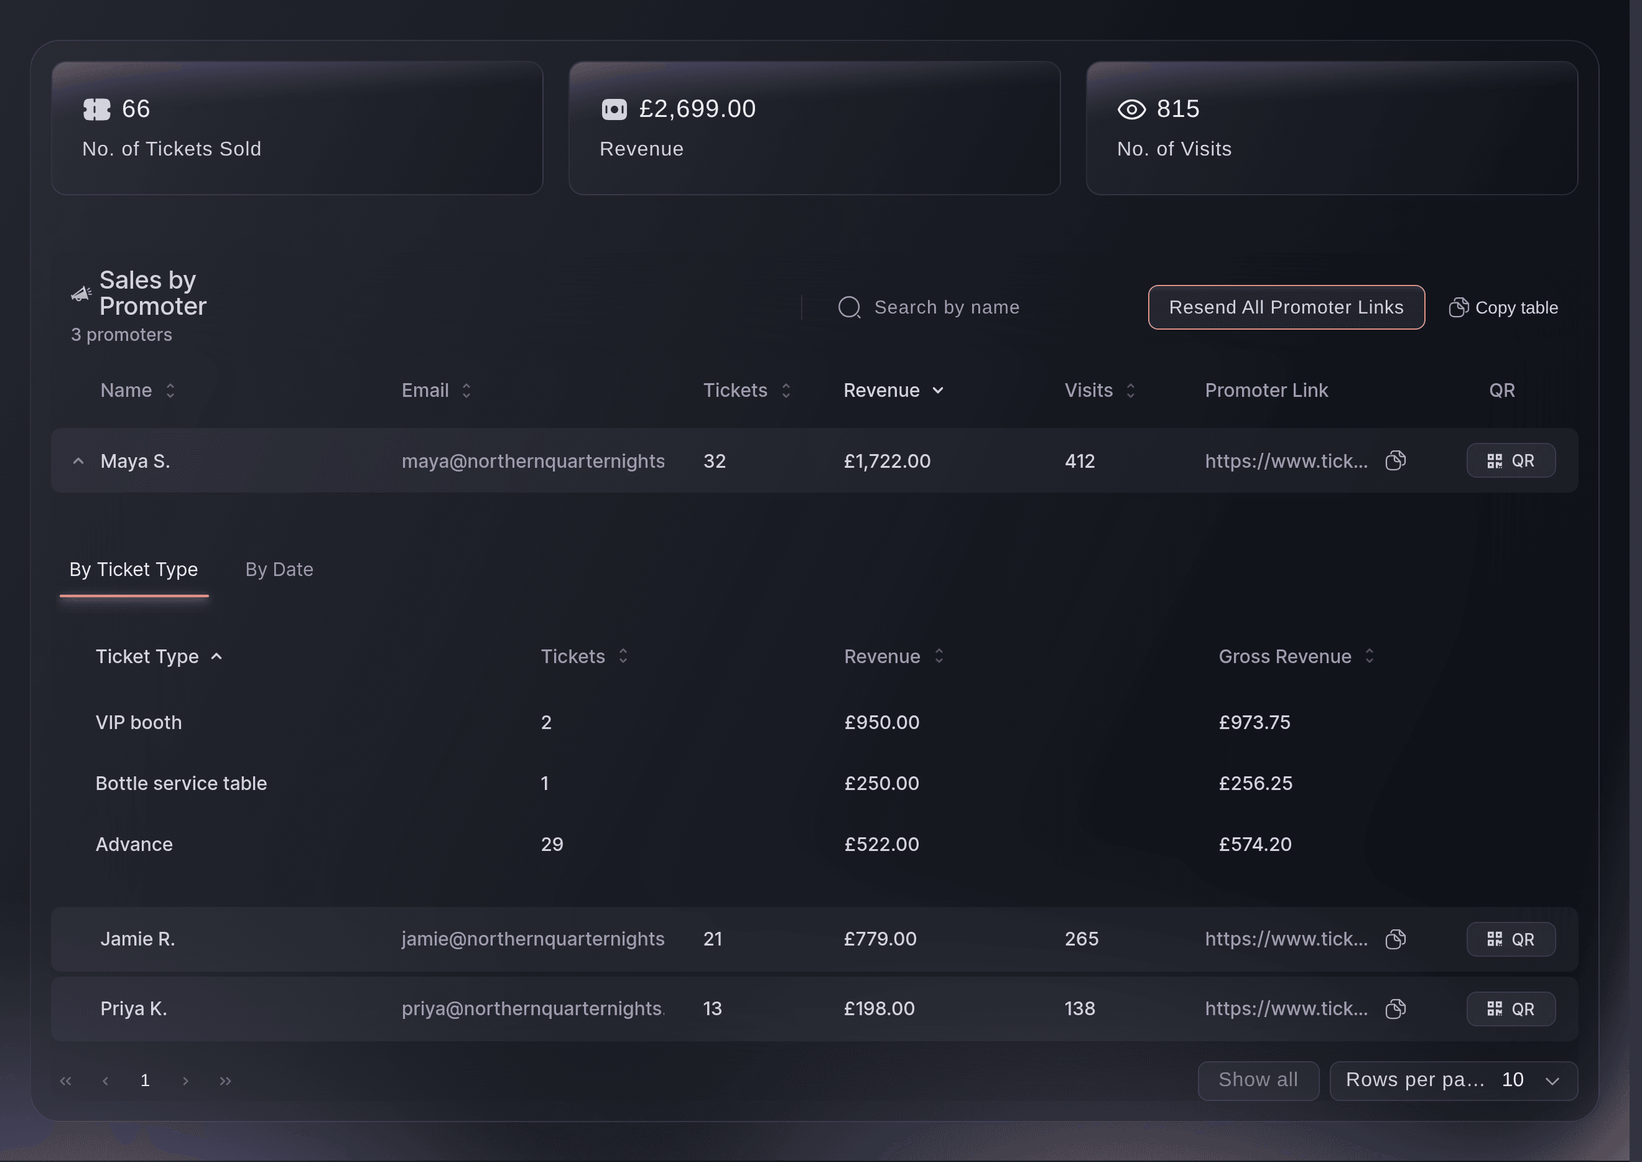Go to first page of promoters
This screenshot has width=1642, height=1162.
66,1081
